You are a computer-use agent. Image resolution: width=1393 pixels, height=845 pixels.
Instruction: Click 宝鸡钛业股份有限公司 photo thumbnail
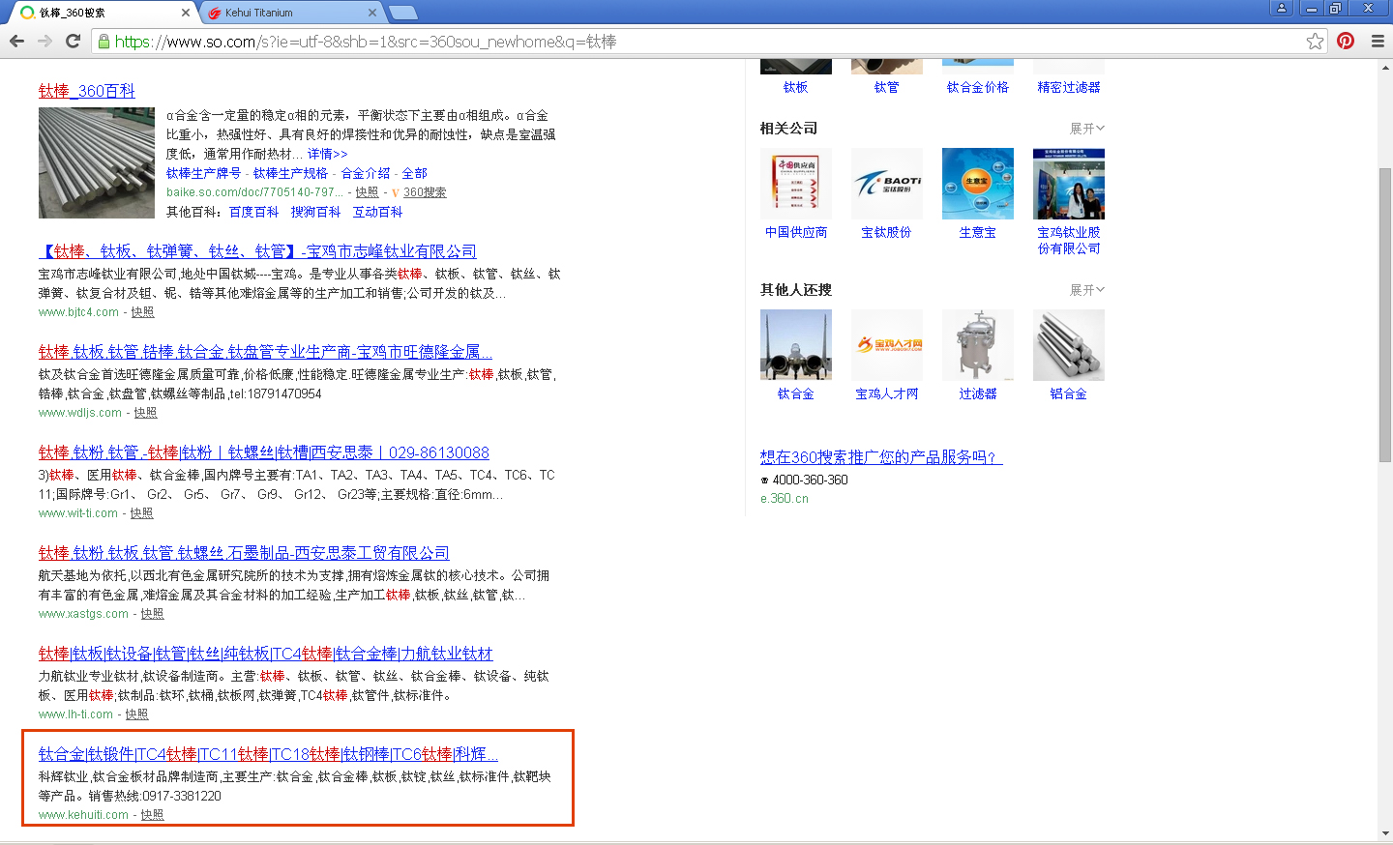(x=1069, y=184)
